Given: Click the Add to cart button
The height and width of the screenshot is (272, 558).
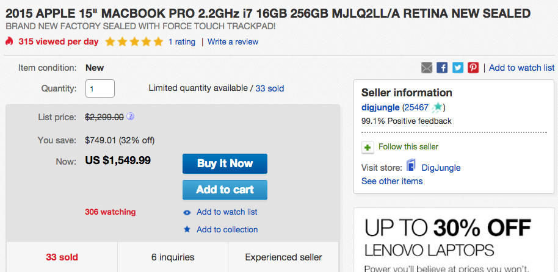Looking at the screenshot, I should point(225,190).
